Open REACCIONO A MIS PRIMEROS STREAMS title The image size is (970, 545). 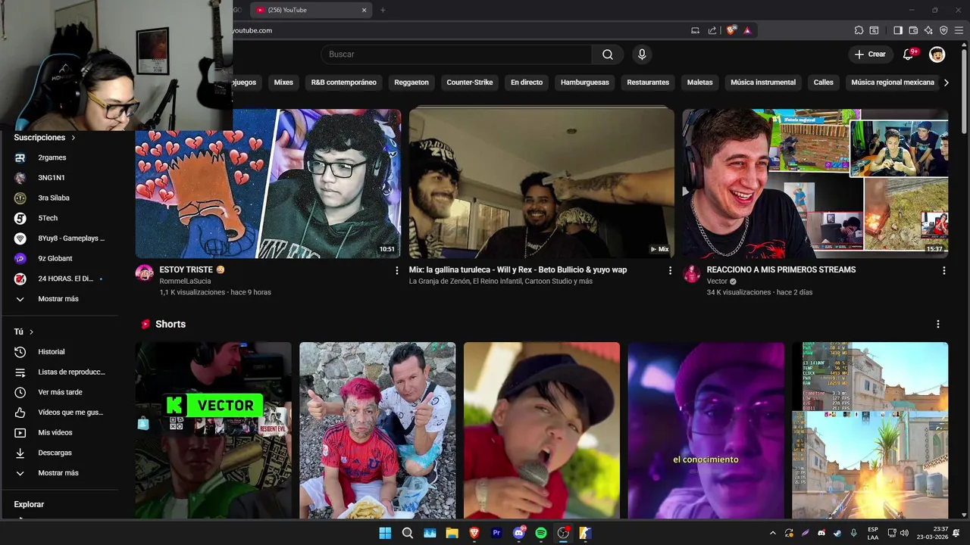point(781,269)
